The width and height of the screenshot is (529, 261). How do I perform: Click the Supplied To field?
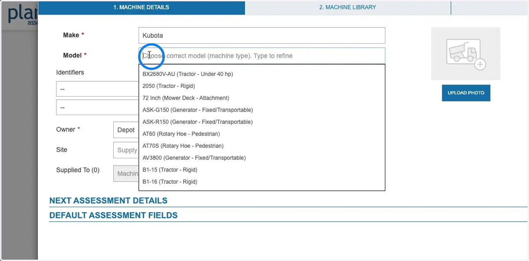tap(126, 174)
